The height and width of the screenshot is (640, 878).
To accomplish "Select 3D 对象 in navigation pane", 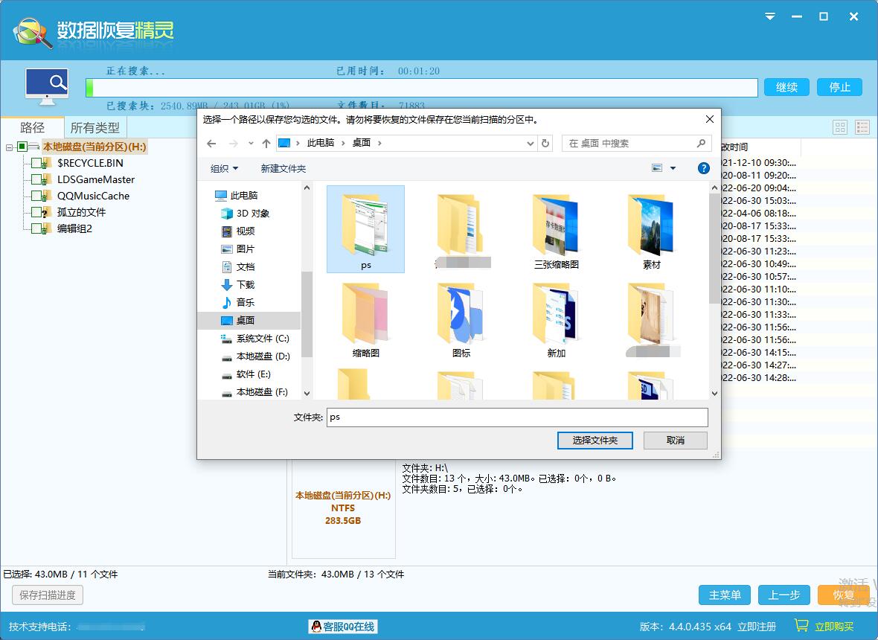I will tap(246, 214).
